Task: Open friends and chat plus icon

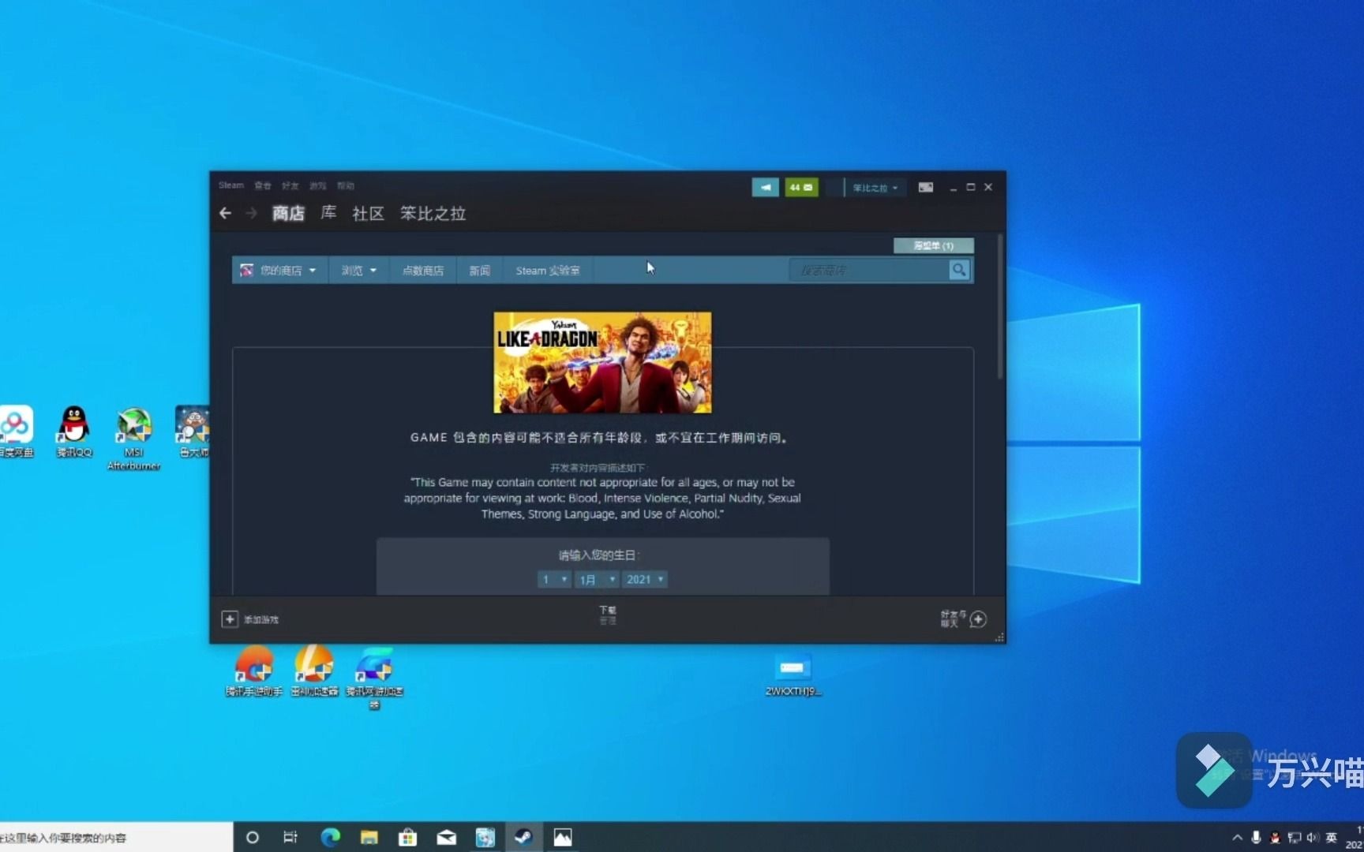Action: tap(978, 619)
